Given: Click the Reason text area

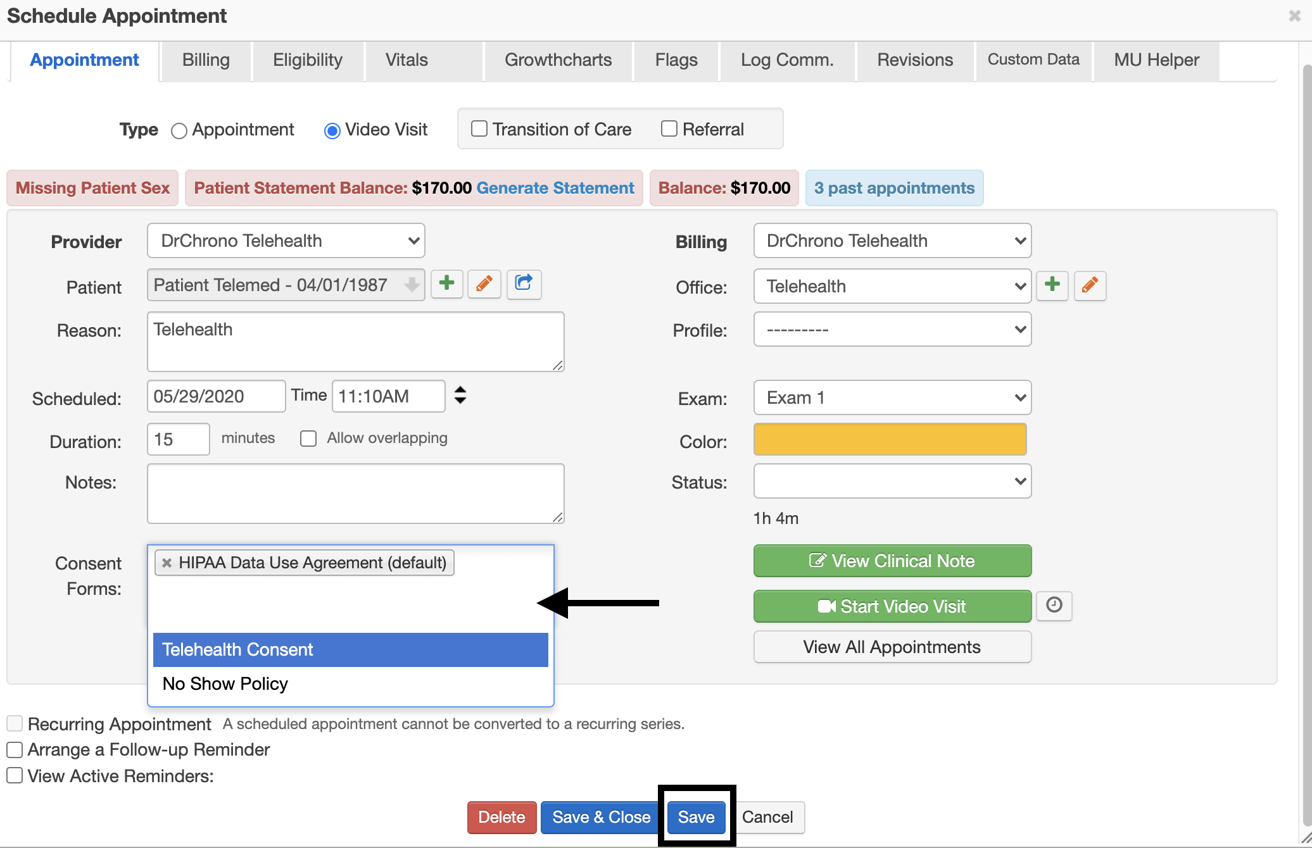Looking at the screenshot, I should 355,342.
